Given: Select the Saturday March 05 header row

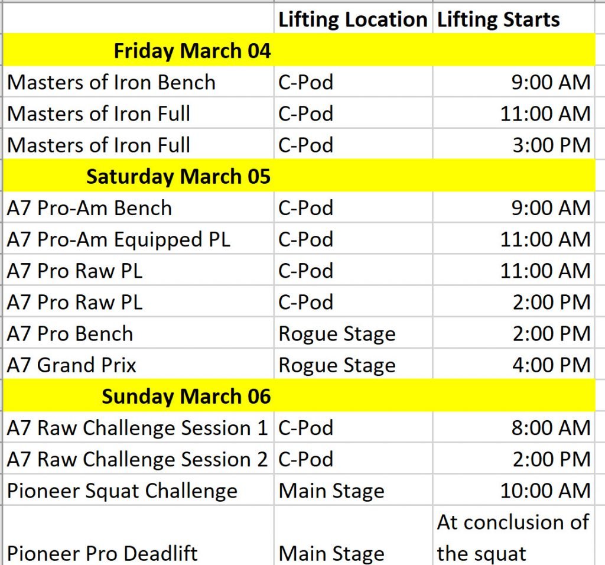Looking at the screenshot, I should click(x=299, y=176).
